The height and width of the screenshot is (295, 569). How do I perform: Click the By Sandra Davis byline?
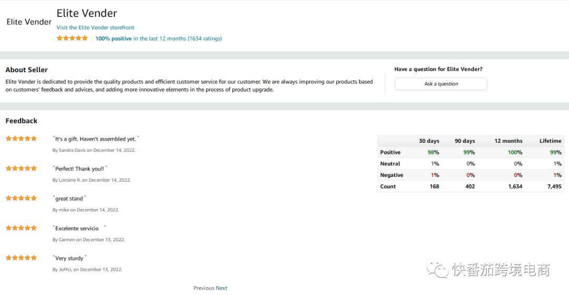[x=94, y=150]
